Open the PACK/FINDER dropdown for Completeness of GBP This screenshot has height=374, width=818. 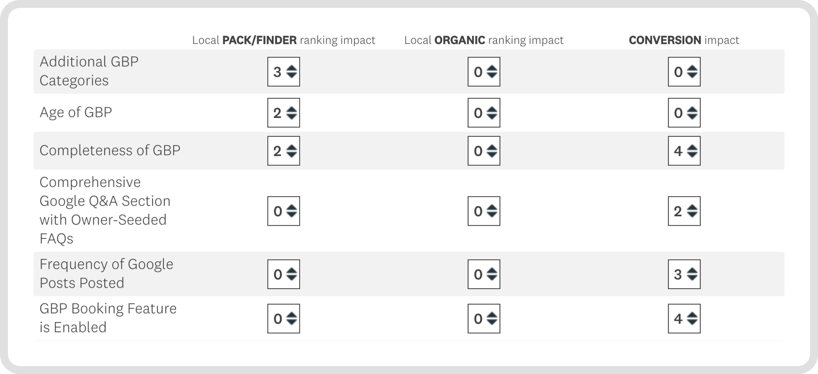[284, 151]
